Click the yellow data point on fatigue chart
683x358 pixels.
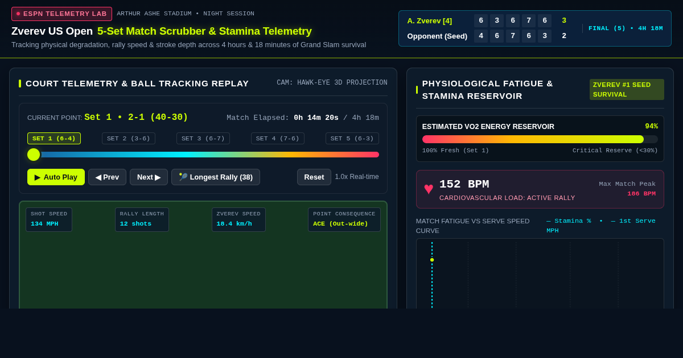[x=432, y=260]
